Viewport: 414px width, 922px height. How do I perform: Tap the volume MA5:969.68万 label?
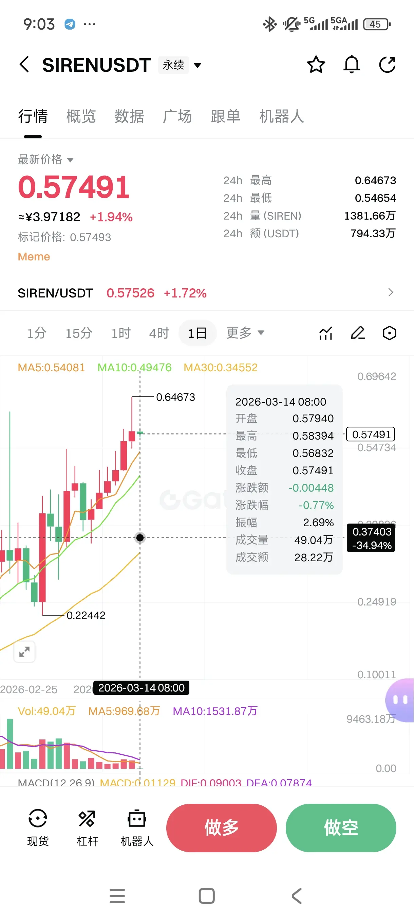124,711
